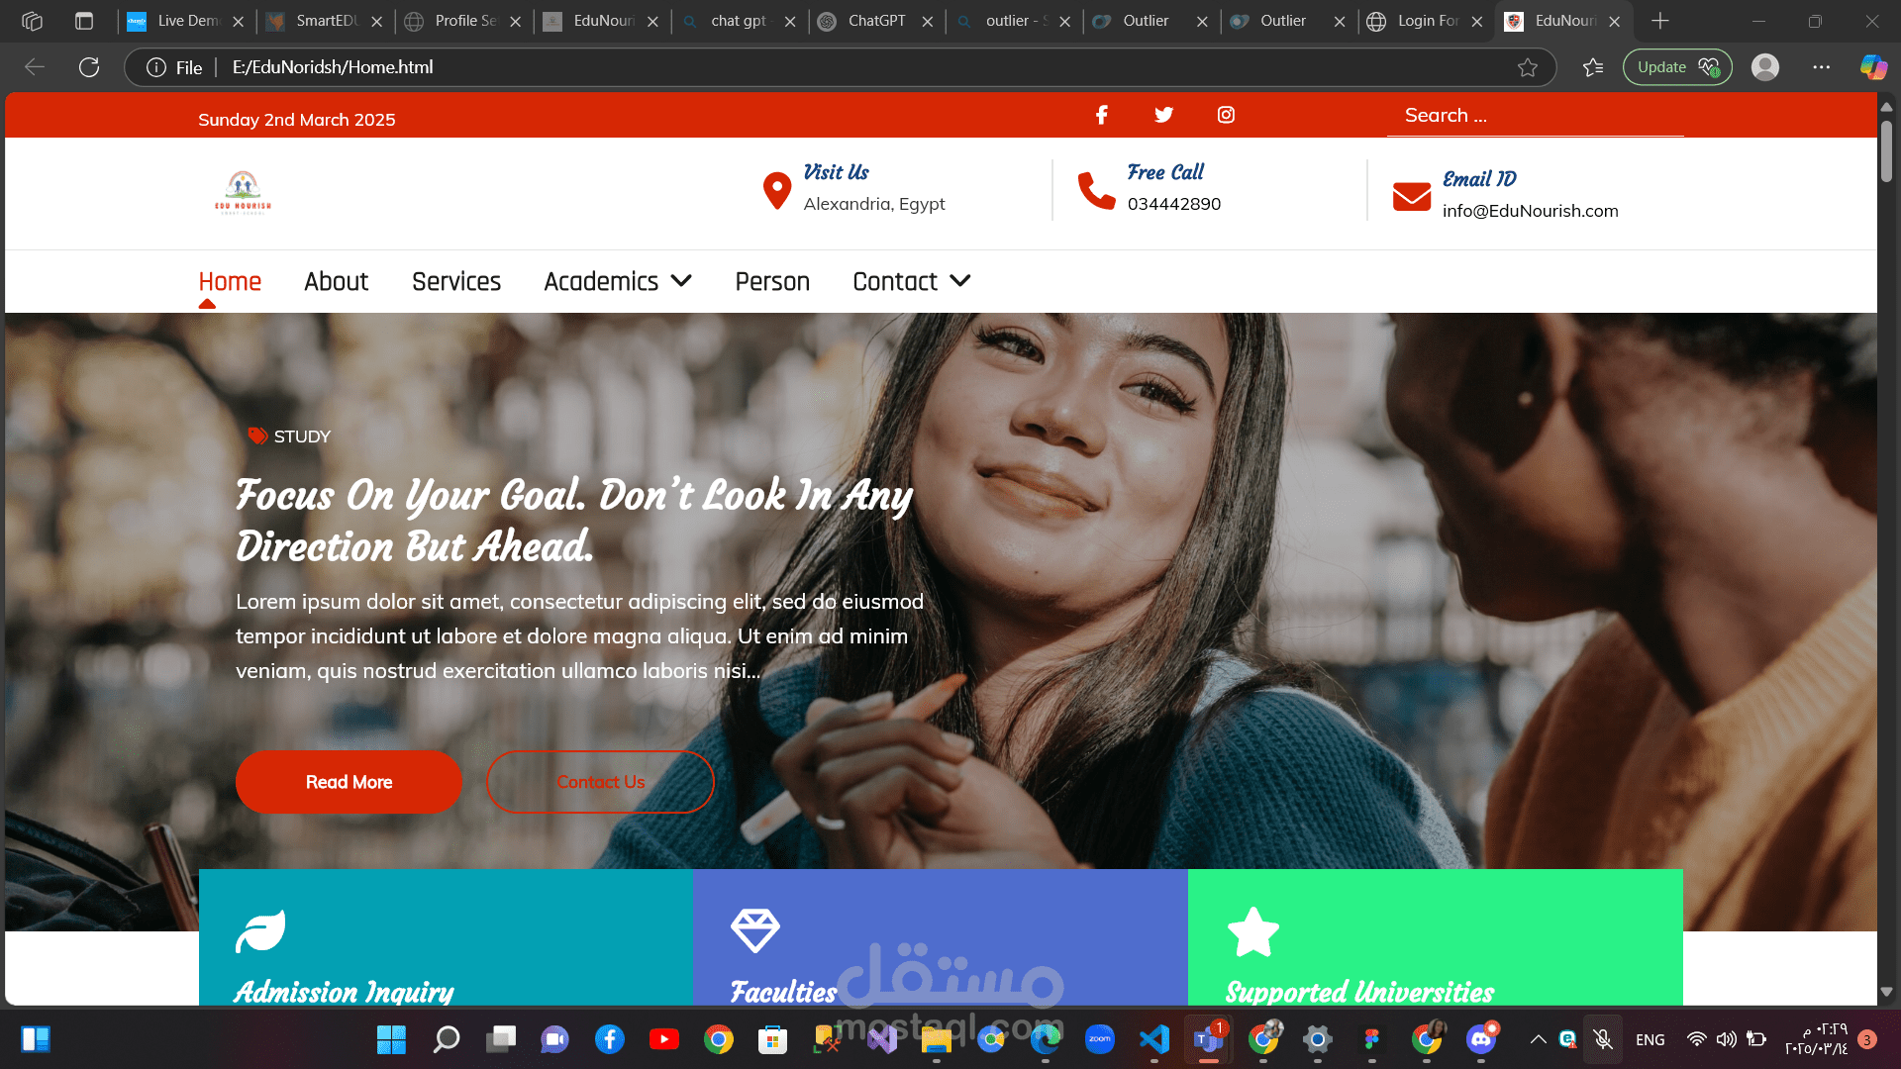Click the diamond icon in Faculties card

[755, 930]
